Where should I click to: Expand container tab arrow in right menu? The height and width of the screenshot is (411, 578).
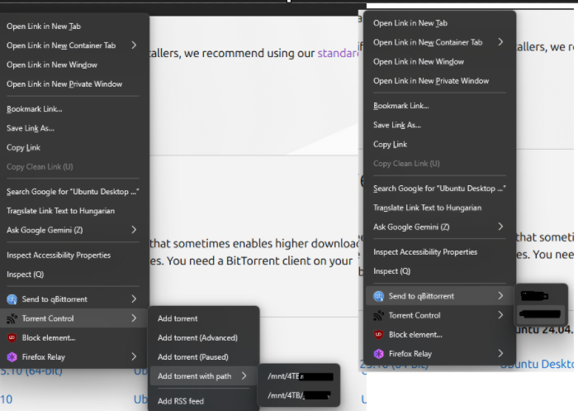[x=500, y=41]
